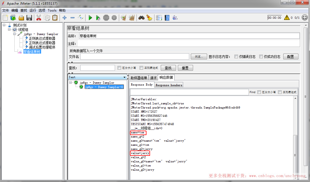Expand all nodes with plus icon
Screen dimensions: 310x182
65,18
